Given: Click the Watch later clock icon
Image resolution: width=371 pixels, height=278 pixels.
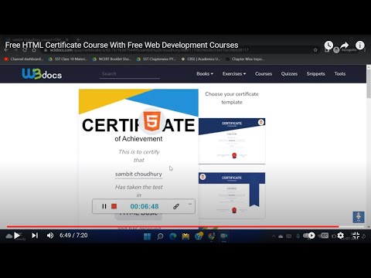Looking at the screenshot, I should tap(328, 46).
